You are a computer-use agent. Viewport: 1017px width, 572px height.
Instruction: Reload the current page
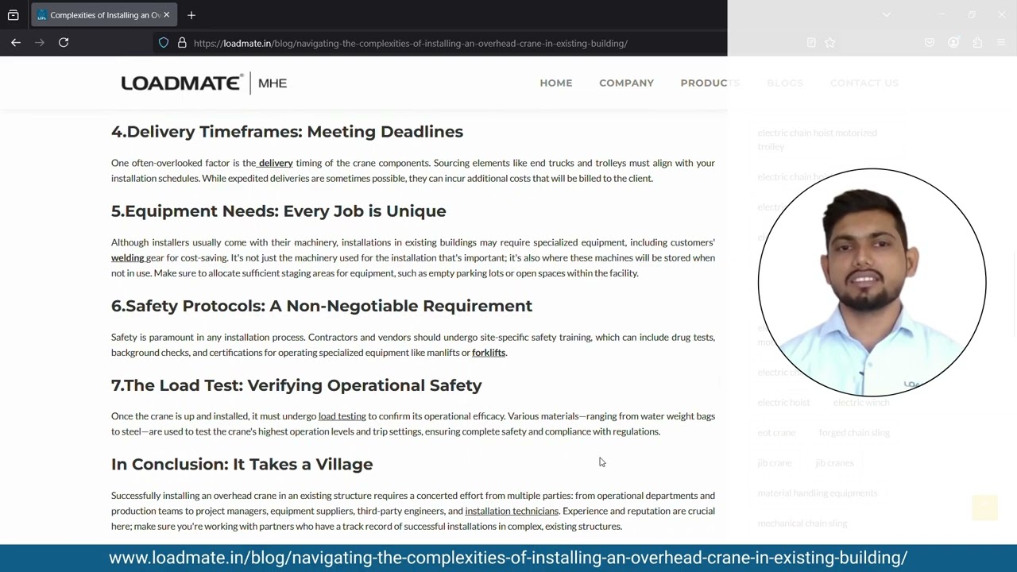coord(64,43)
